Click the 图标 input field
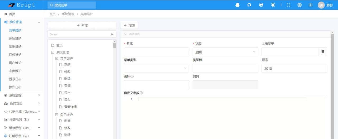Viewport: 338px width, 139px height. pos(156,85)
